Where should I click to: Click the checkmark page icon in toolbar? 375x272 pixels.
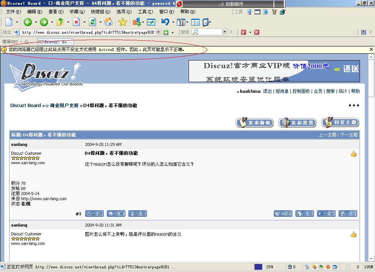coord(207,22)
